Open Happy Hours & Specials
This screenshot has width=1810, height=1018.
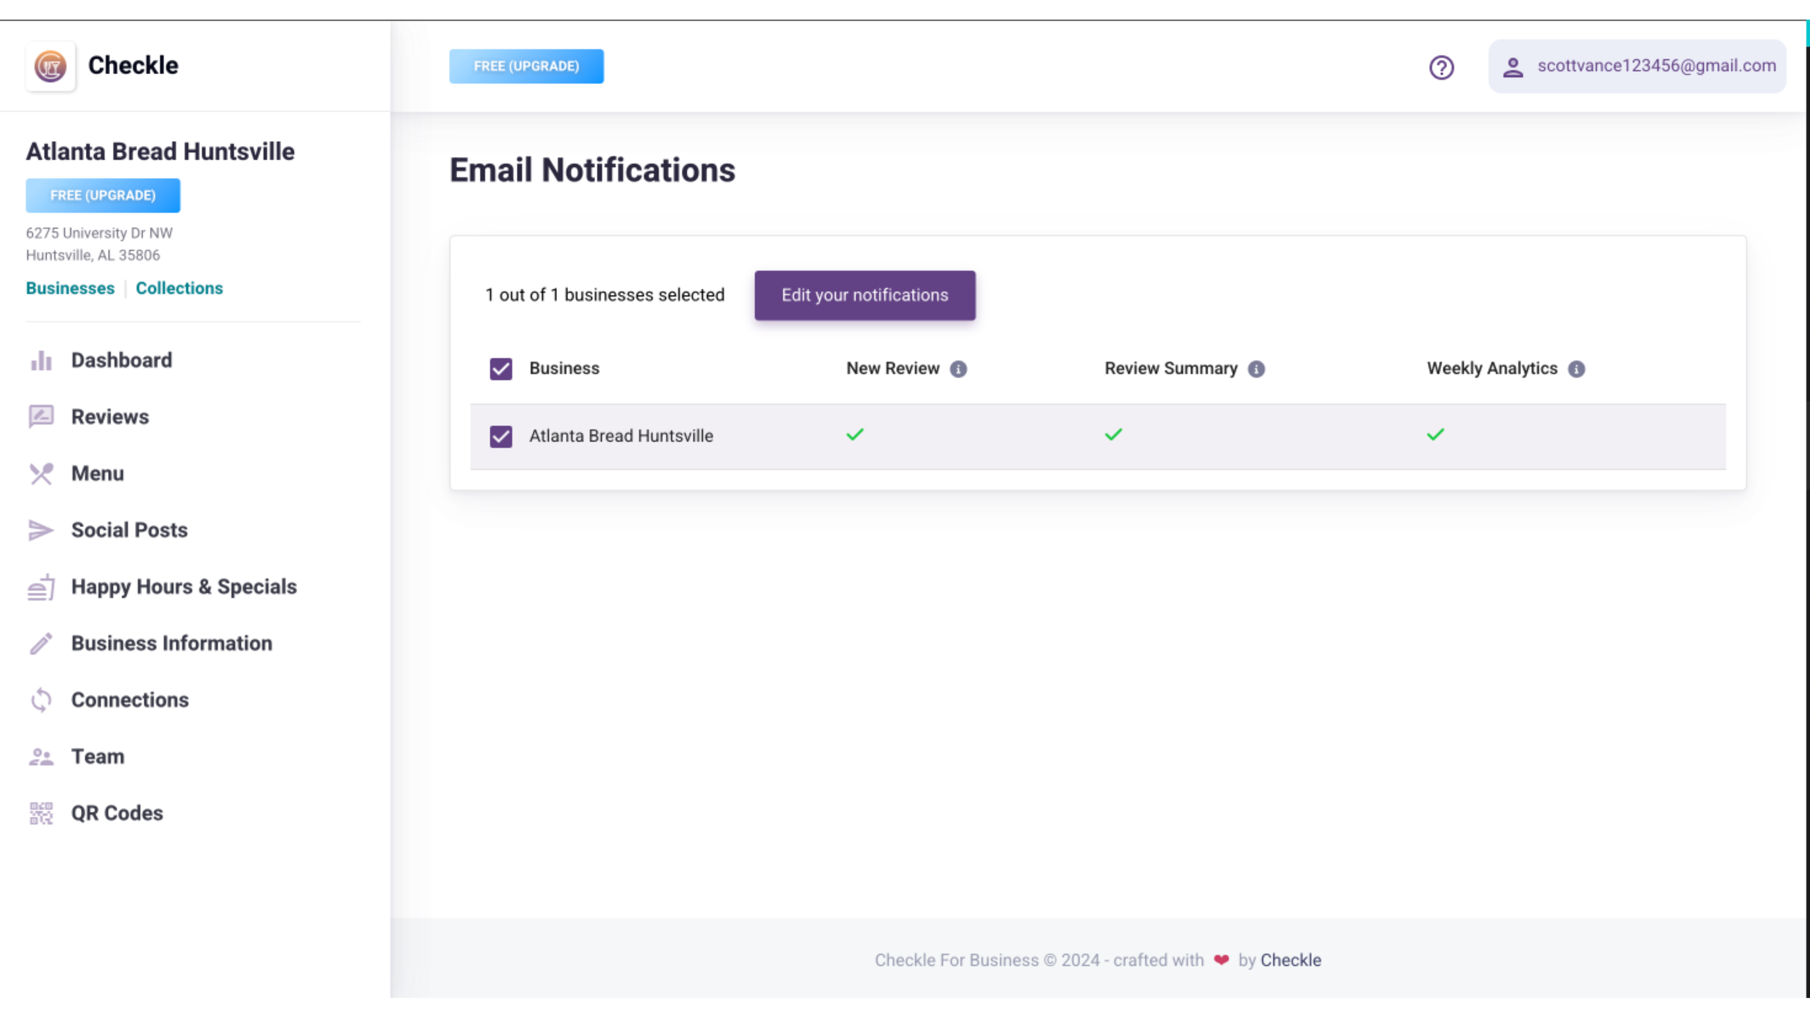point(184,587)
